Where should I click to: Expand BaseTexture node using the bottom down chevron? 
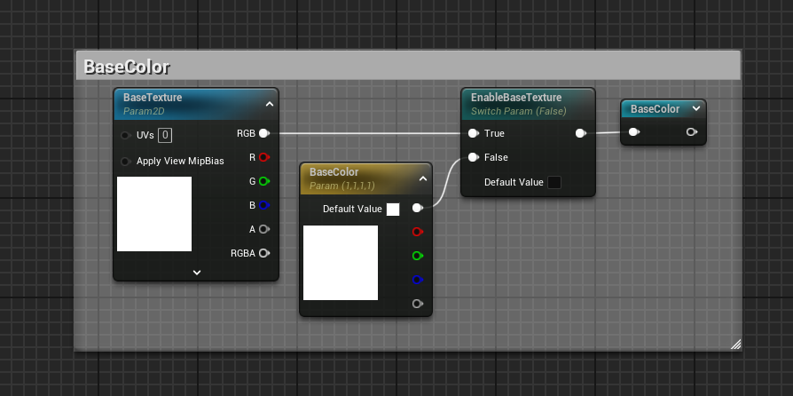(197, 273)
